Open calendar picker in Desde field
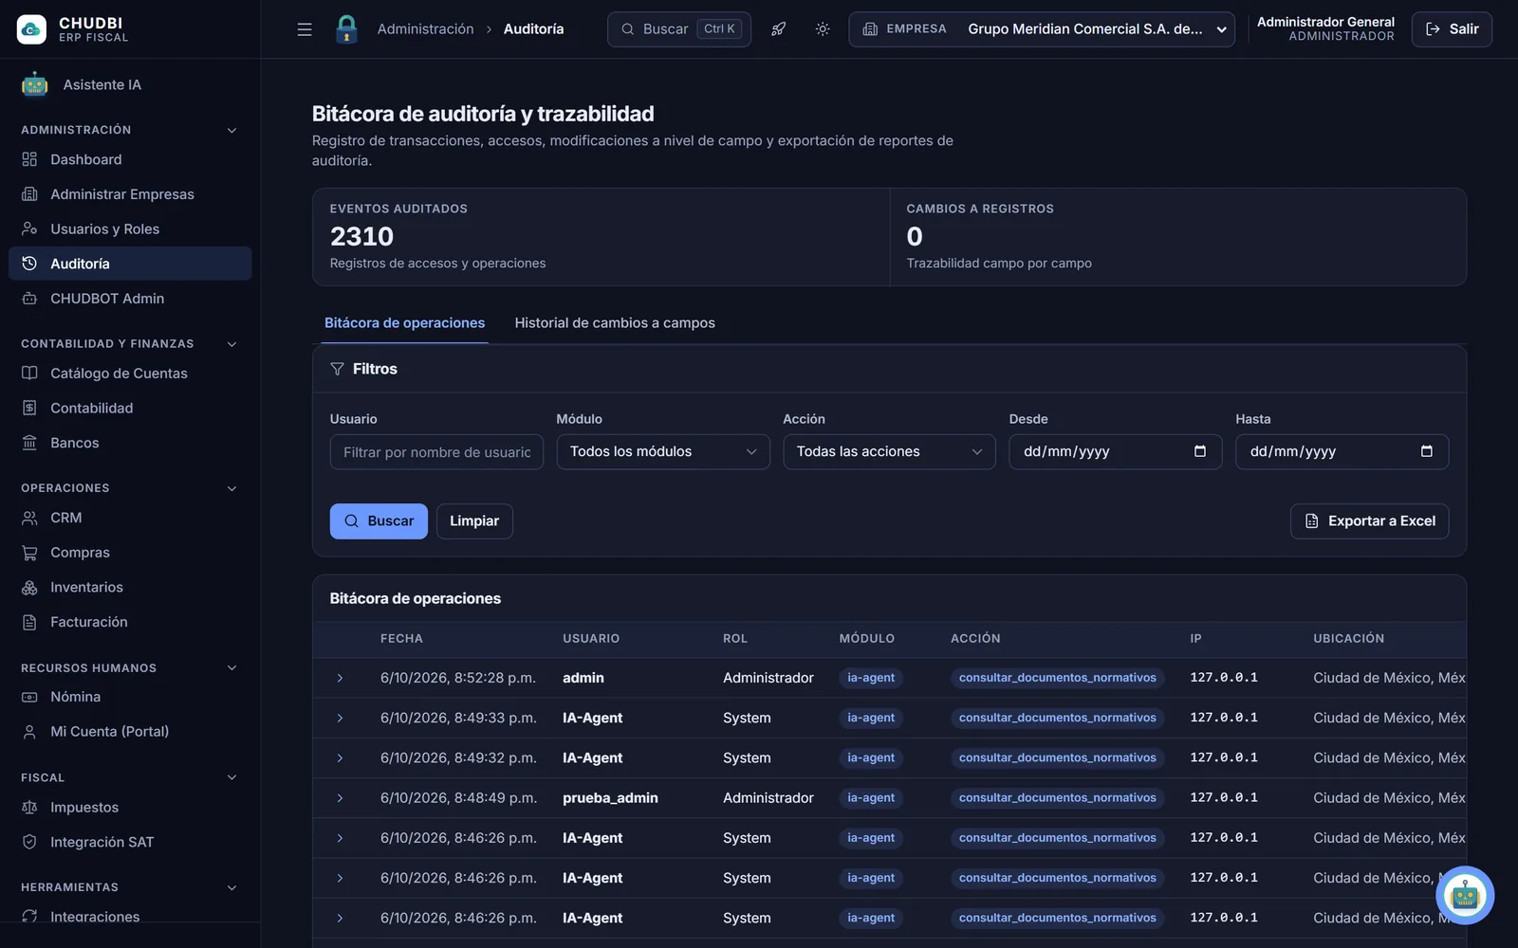Viewport: 1518px width, 948px height. click(x=1199, y=451)
